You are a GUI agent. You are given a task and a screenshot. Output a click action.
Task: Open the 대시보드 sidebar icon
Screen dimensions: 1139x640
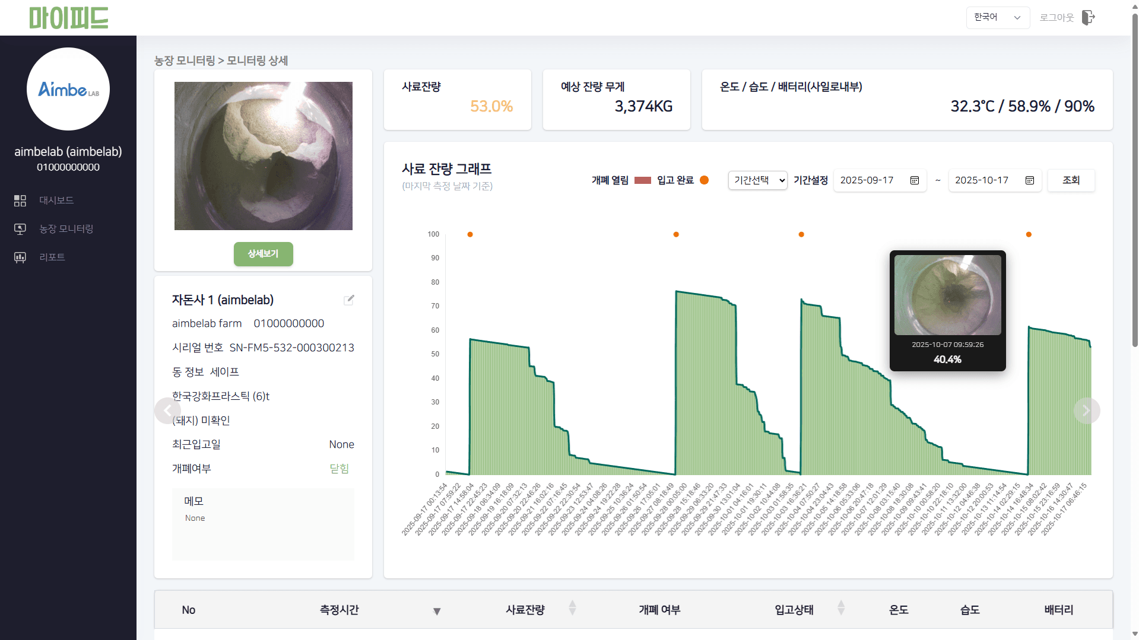pos(20,200)
